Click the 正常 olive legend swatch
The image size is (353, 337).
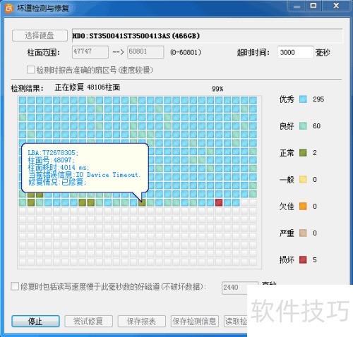[303, 153]
